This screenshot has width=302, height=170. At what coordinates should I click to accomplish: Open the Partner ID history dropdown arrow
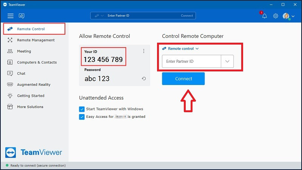(227, 61)
